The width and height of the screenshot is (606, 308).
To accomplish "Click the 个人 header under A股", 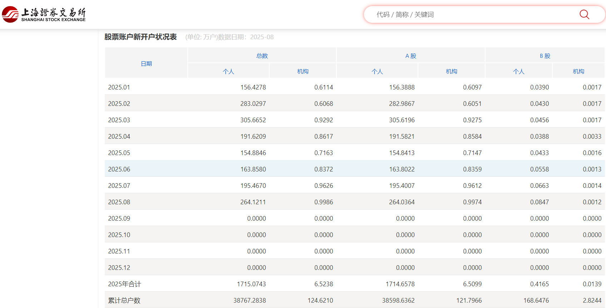I will pyautogui.click(x=377, y=71).
